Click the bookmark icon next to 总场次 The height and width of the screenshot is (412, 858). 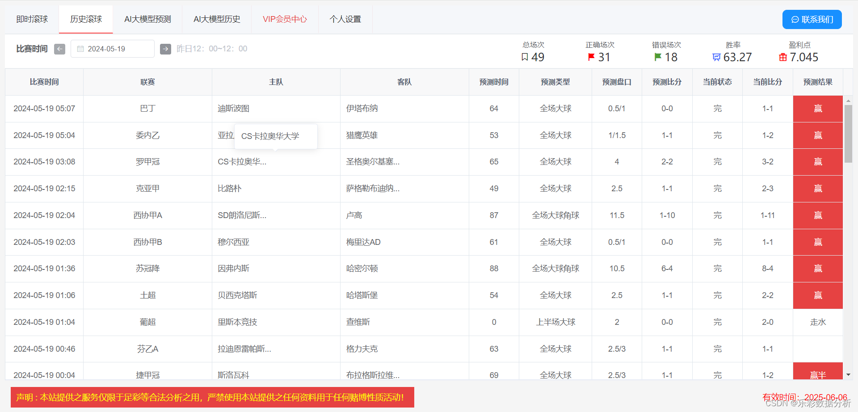pyautogui.click(x=525, y=57)
